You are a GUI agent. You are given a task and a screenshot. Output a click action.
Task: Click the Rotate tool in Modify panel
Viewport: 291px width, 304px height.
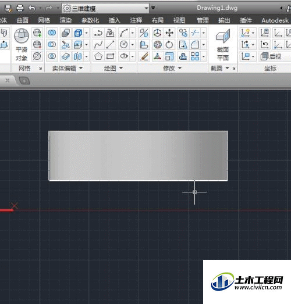169,45
